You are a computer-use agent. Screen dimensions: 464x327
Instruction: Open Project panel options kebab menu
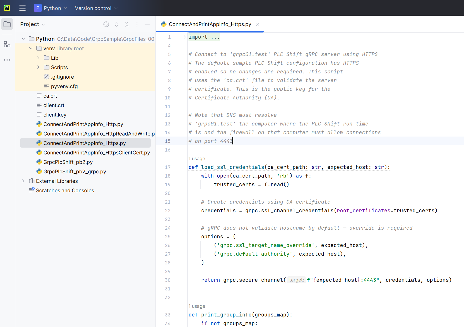(137, 24)
